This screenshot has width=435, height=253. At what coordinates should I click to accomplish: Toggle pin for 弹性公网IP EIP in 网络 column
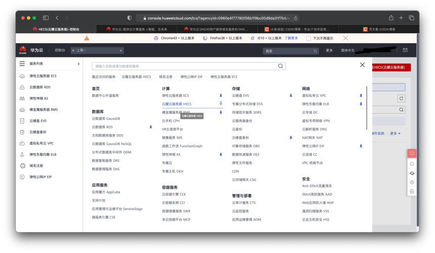(361, 146)
